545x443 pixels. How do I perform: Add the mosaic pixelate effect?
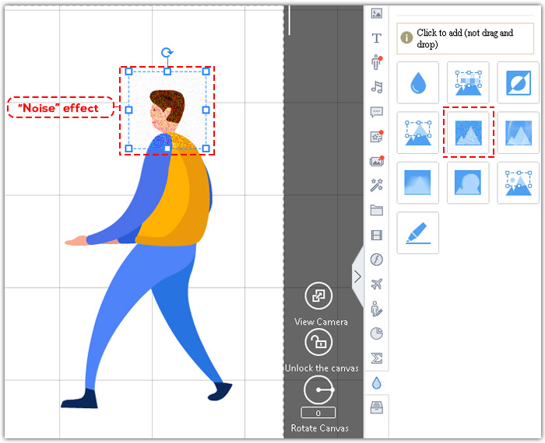click(x=468, y=82)
